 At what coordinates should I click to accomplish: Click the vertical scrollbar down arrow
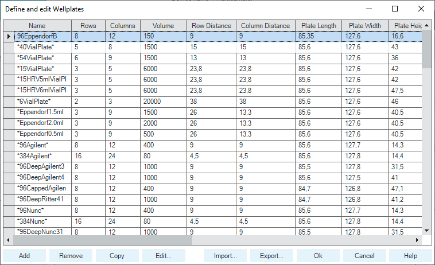[426, 231]
